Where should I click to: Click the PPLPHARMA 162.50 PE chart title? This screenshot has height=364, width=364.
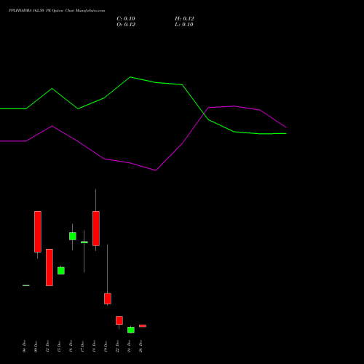click(57, 11)
